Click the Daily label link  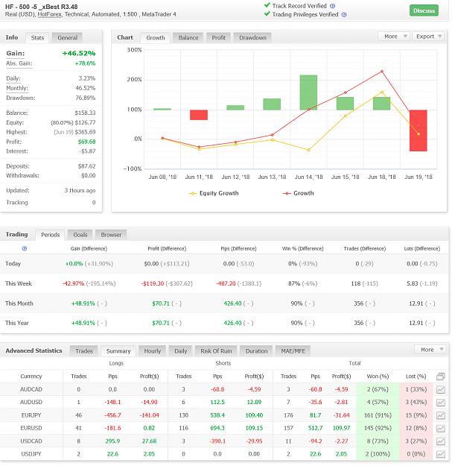pyautogui.click(x=13, y=78)
